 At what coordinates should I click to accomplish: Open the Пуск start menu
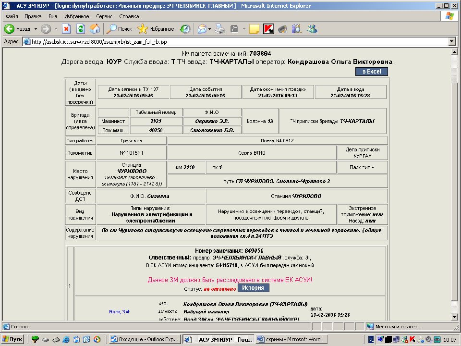click(x=12, y=339)
